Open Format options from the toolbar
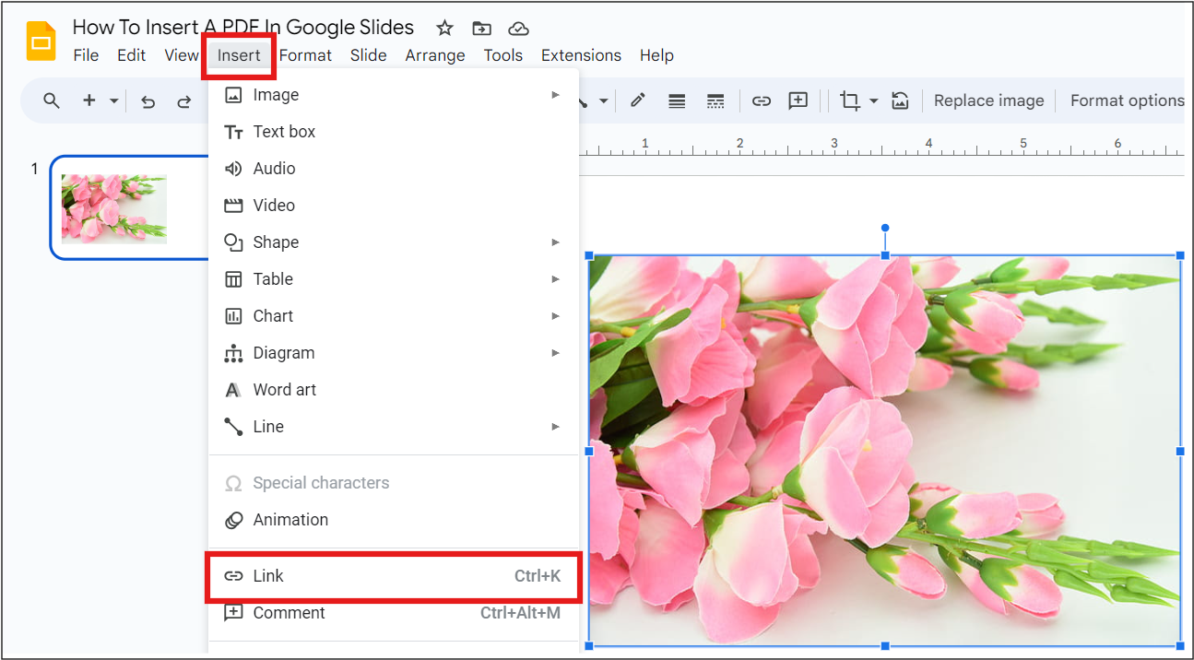Image resolution: width=1194 pixels, height=660 pixels. pos(1128,100)
